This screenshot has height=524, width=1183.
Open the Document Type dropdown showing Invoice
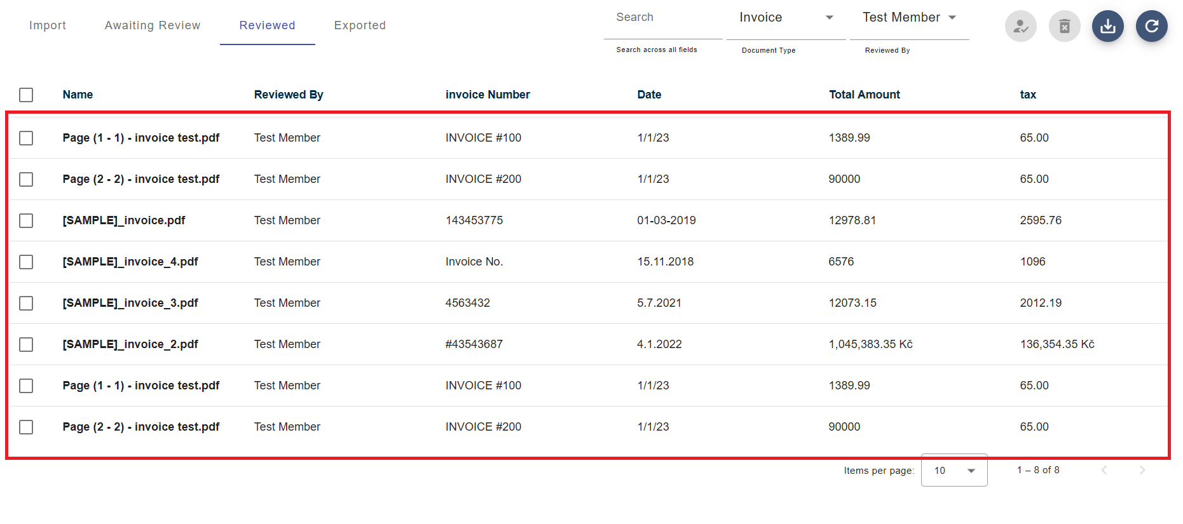[x=786, y=18]
